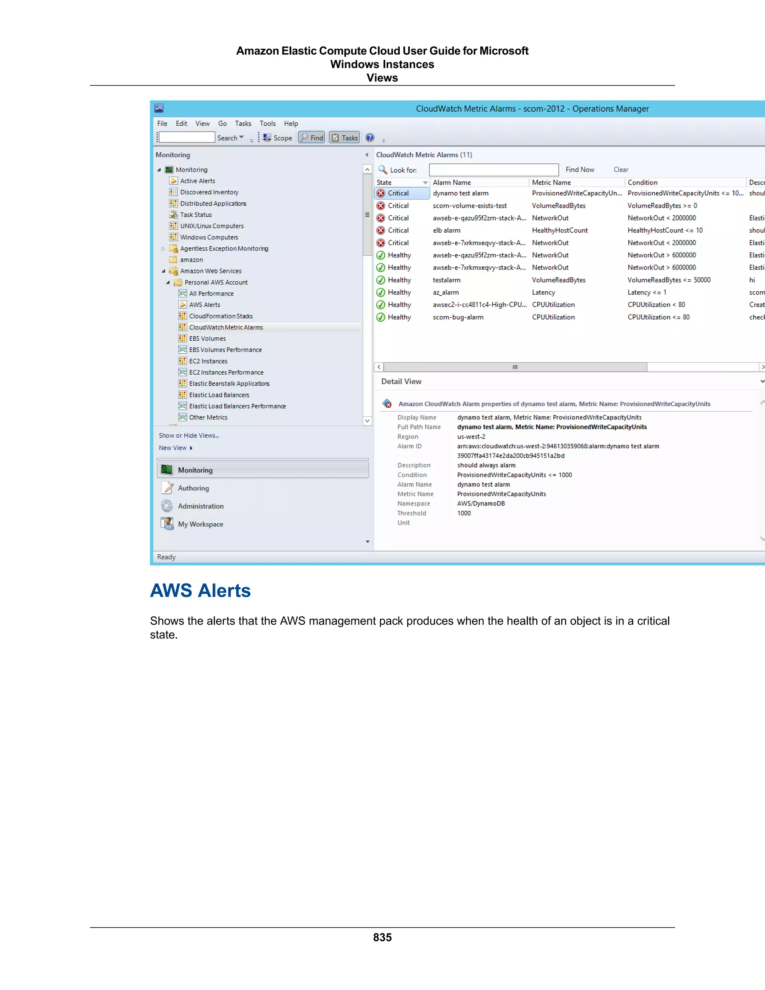Open the Tools menu
The width and height of the screenshot is (765, 990).
tap(267, 123)
